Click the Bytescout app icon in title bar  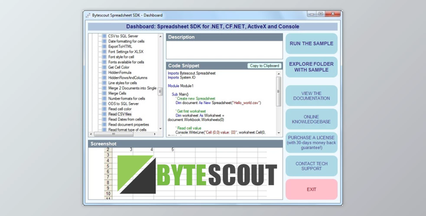click(x=88, y=15)
